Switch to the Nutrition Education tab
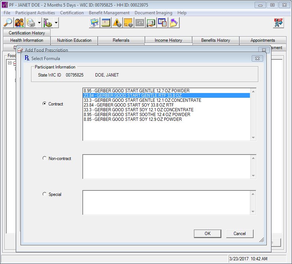 coord(74,40)
